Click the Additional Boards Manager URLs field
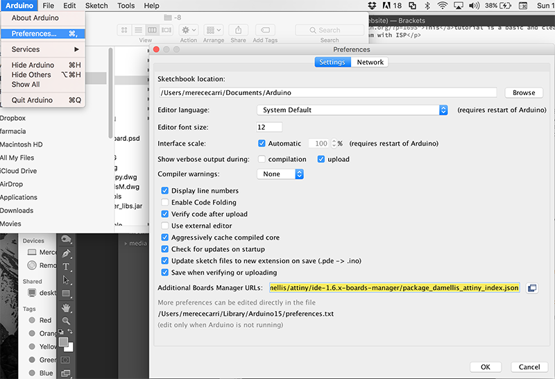The image size is (555, 379). point(394,288)
